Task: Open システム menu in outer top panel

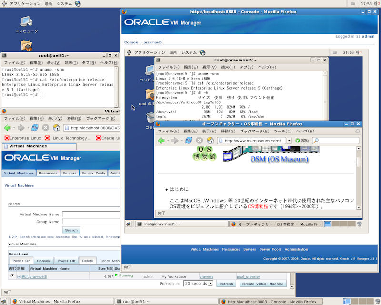Action: pos(64,4)
